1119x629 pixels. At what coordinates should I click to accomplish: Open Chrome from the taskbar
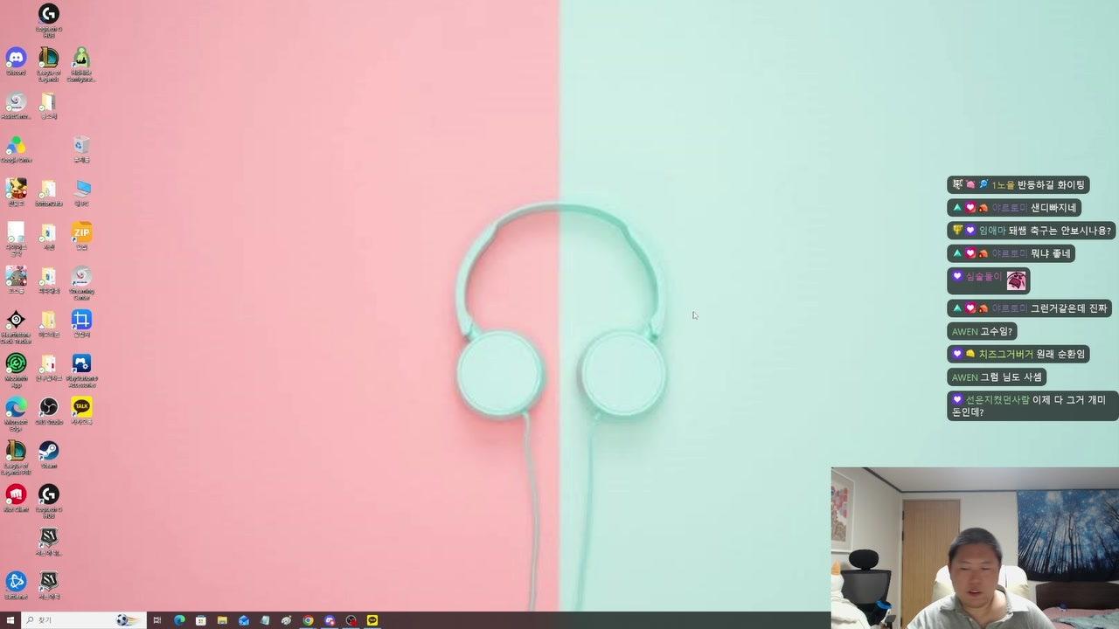click(x=308, y=620)
